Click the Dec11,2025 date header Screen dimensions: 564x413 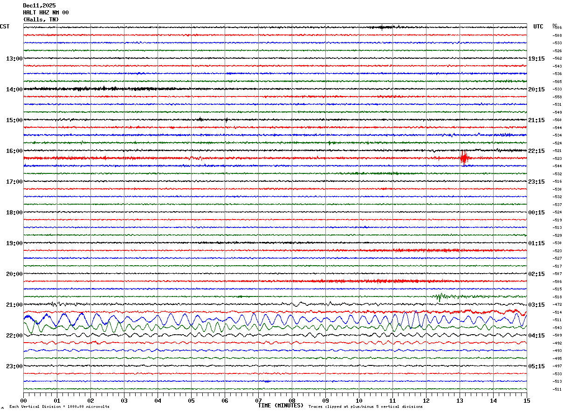(x=39, y=6)
